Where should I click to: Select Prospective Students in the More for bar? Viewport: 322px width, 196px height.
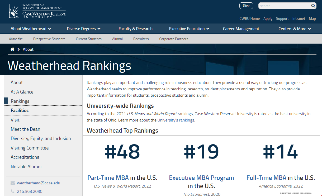[49, 39]
